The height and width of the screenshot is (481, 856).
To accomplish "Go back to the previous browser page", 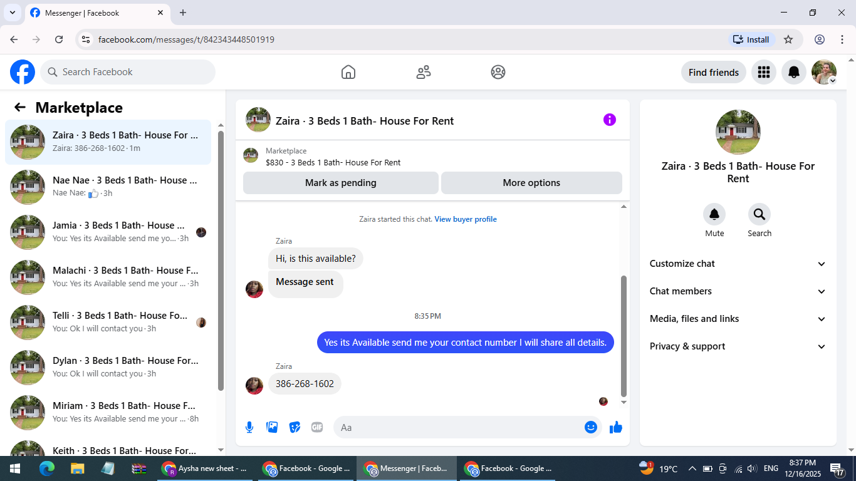I will [14, 39].
